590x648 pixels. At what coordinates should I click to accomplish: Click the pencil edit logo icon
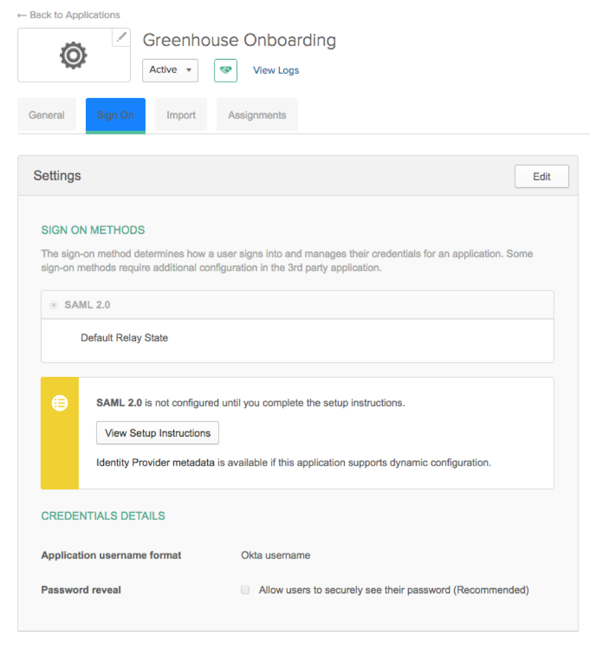(x=122, y=37)
